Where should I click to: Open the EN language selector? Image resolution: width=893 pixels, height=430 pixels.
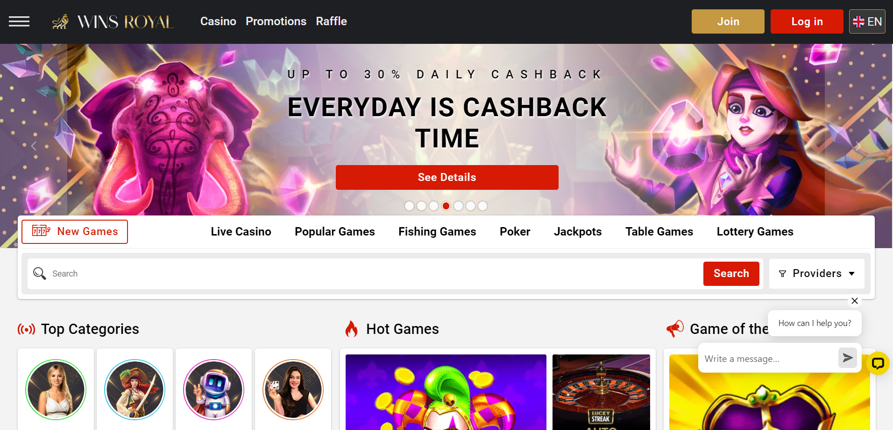coord(867,21)
